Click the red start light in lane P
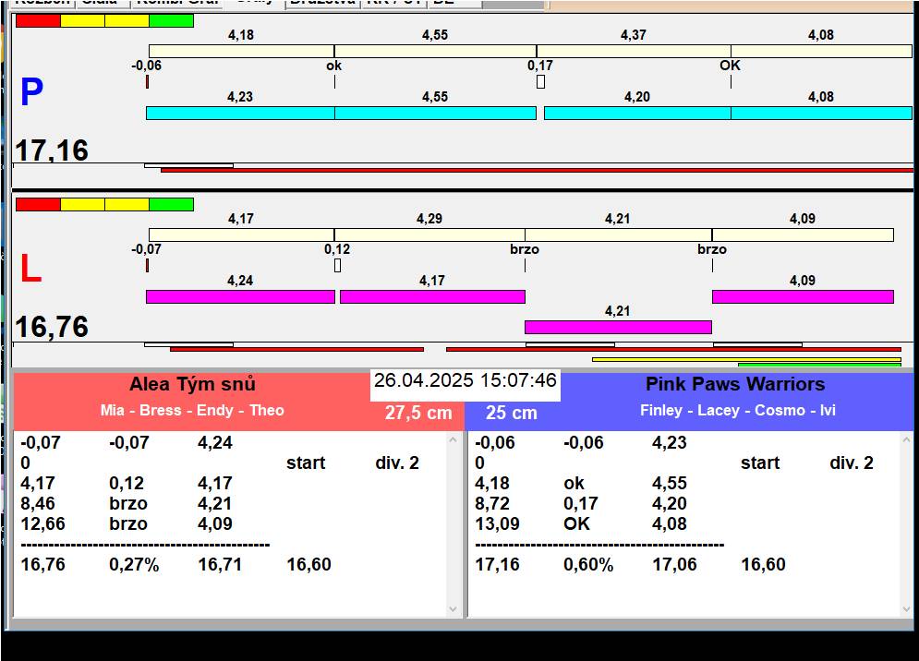This screenshot has height=661, width=919. pyautogui.click(x=38, y=20)
